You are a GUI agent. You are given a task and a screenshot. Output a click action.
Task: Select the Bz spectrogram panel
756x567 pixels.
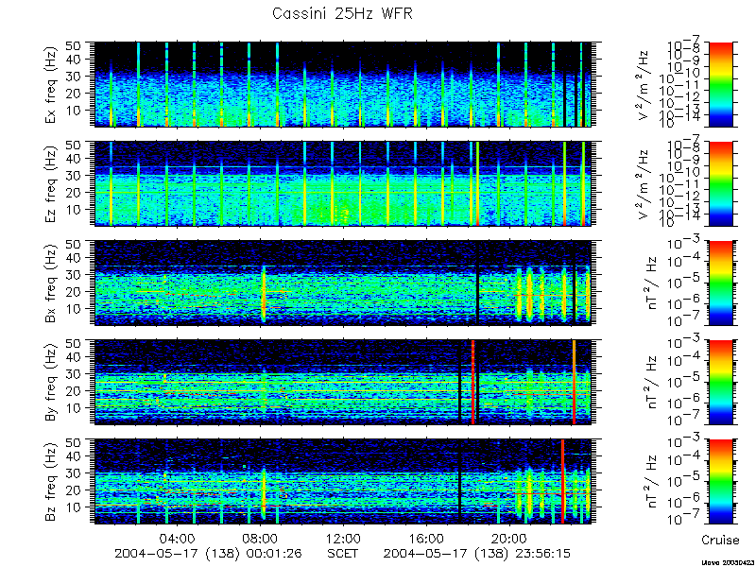[x=343, y=481]
